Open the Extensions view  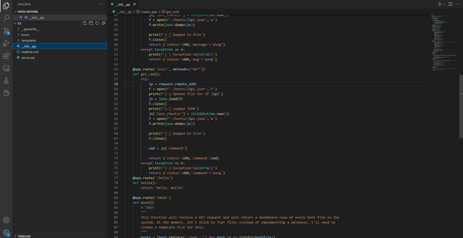pyautogui.click(x=6, y=56)
